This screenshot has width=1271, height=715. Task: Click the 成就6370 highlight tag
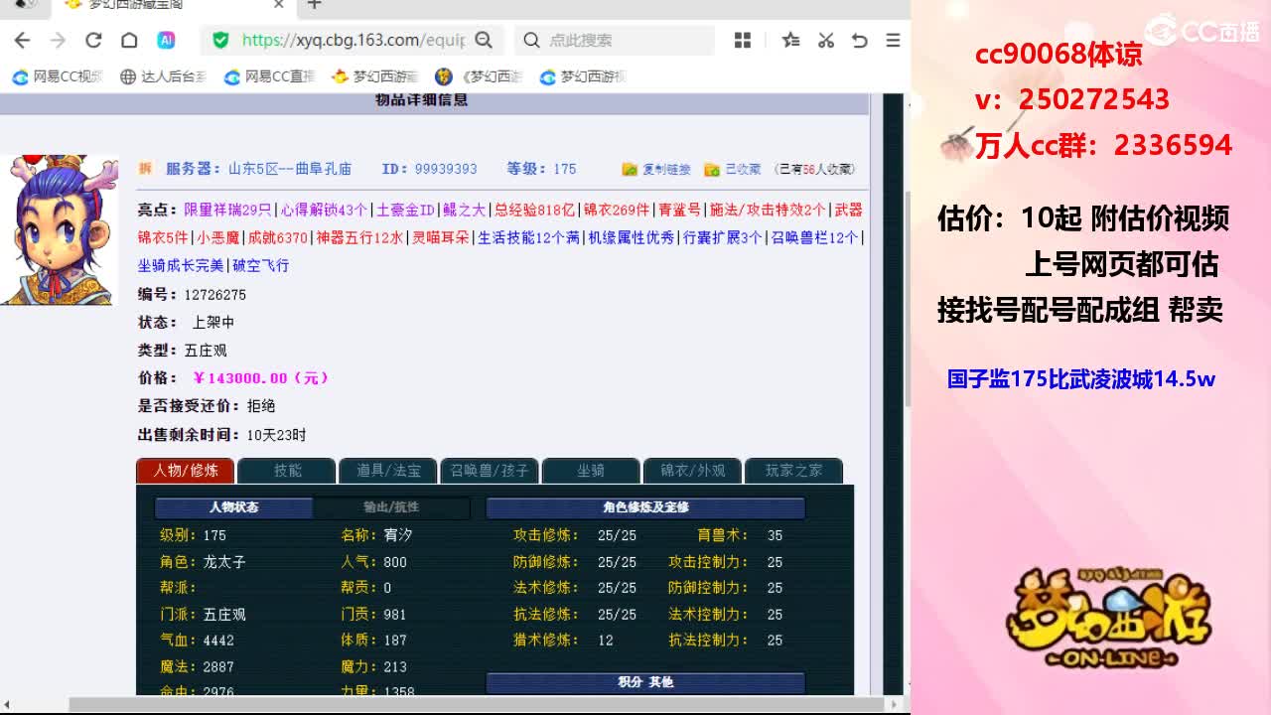pyautogui.click(x=277, y=237)
